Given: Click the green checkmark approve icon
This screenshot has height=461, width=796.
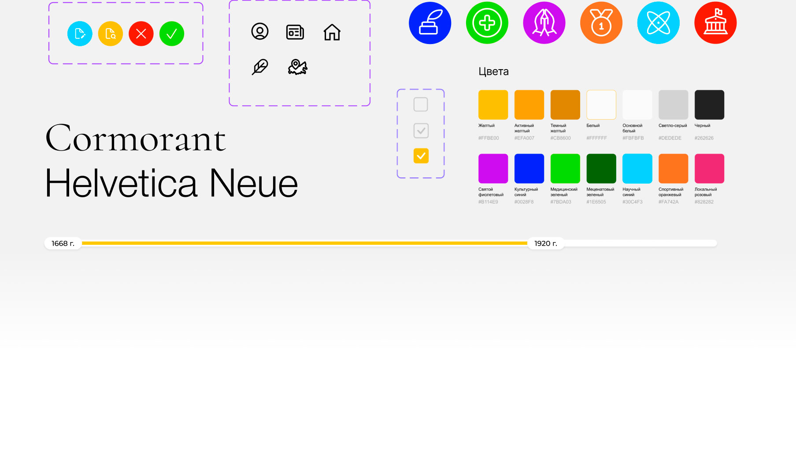Looking at the screenshot, I should pyautogui.click(x=172, y=33).
